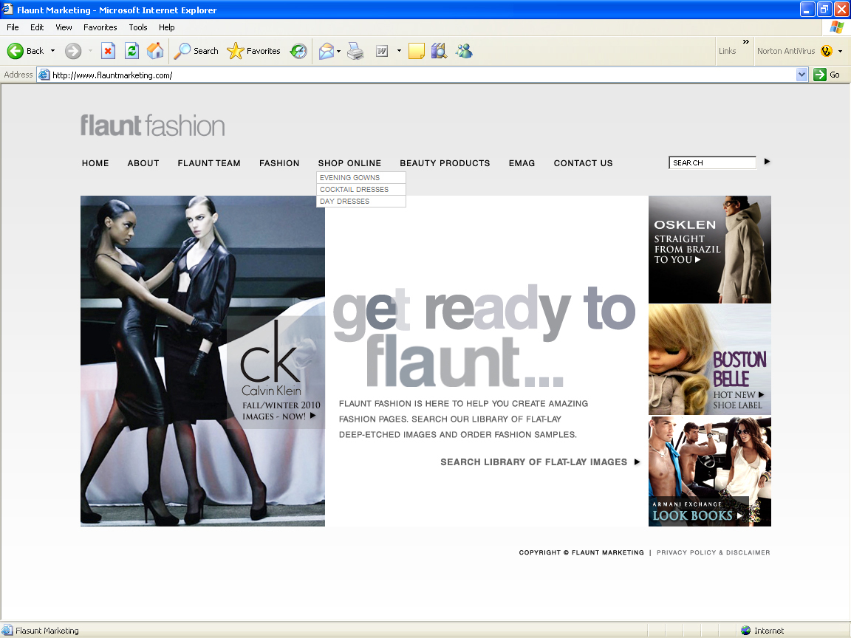
Task: Select Cocktail Dresses from the submenu
Action: [x=361, y=189]
